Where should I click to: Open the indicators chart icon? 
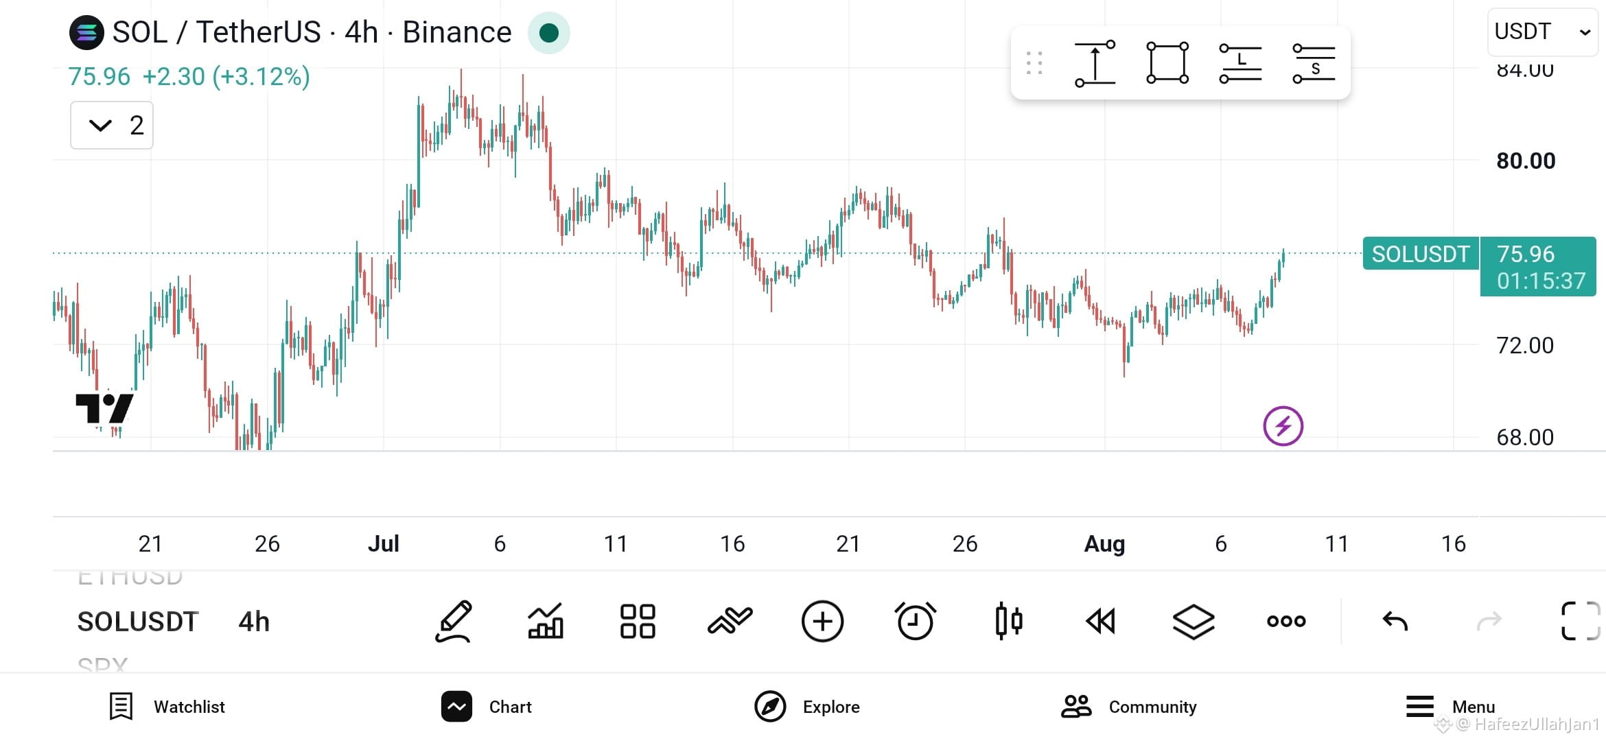[546, 622]
